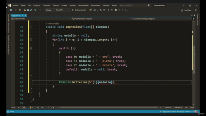Click the vertical scrollbar thumb
The width and height of the screenshot is (206, 116).
point(194,60)
